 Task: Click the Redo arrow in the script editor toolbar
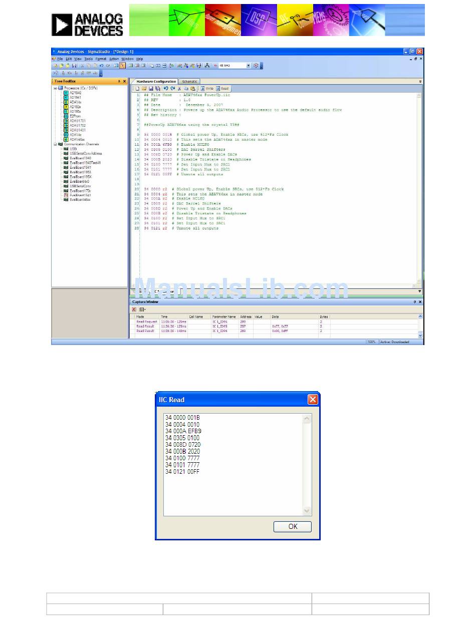172,89
